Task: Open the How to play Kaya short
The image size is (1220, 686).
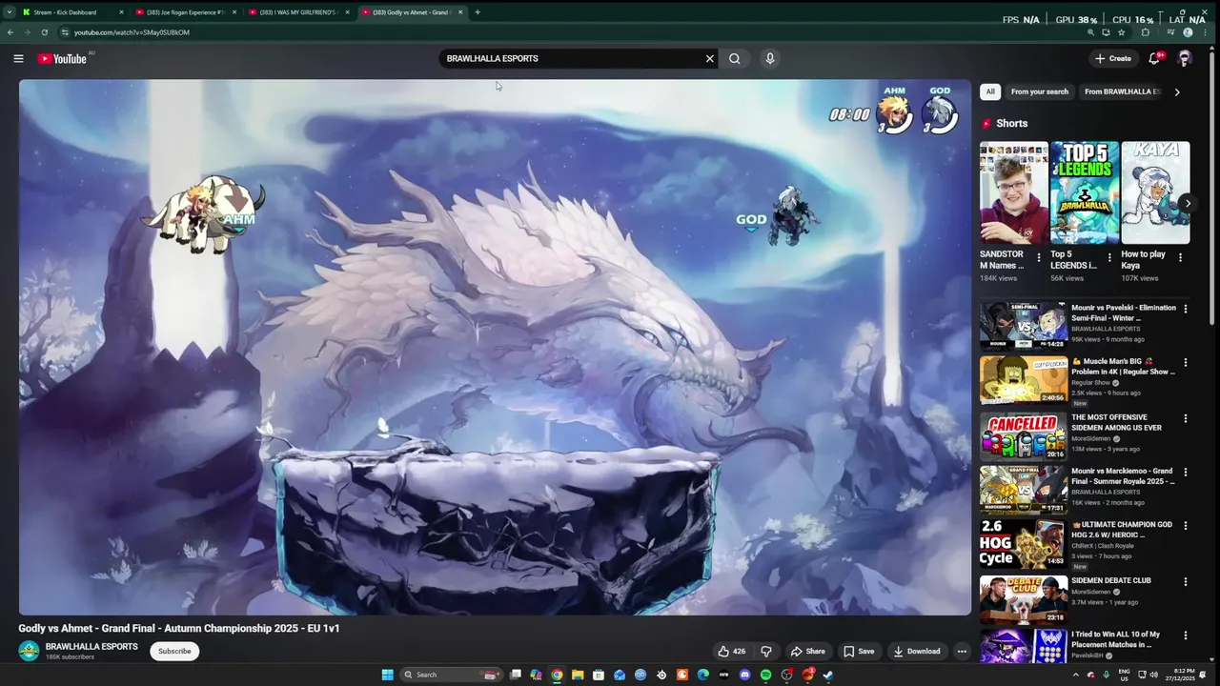Action: [1155, 193]
